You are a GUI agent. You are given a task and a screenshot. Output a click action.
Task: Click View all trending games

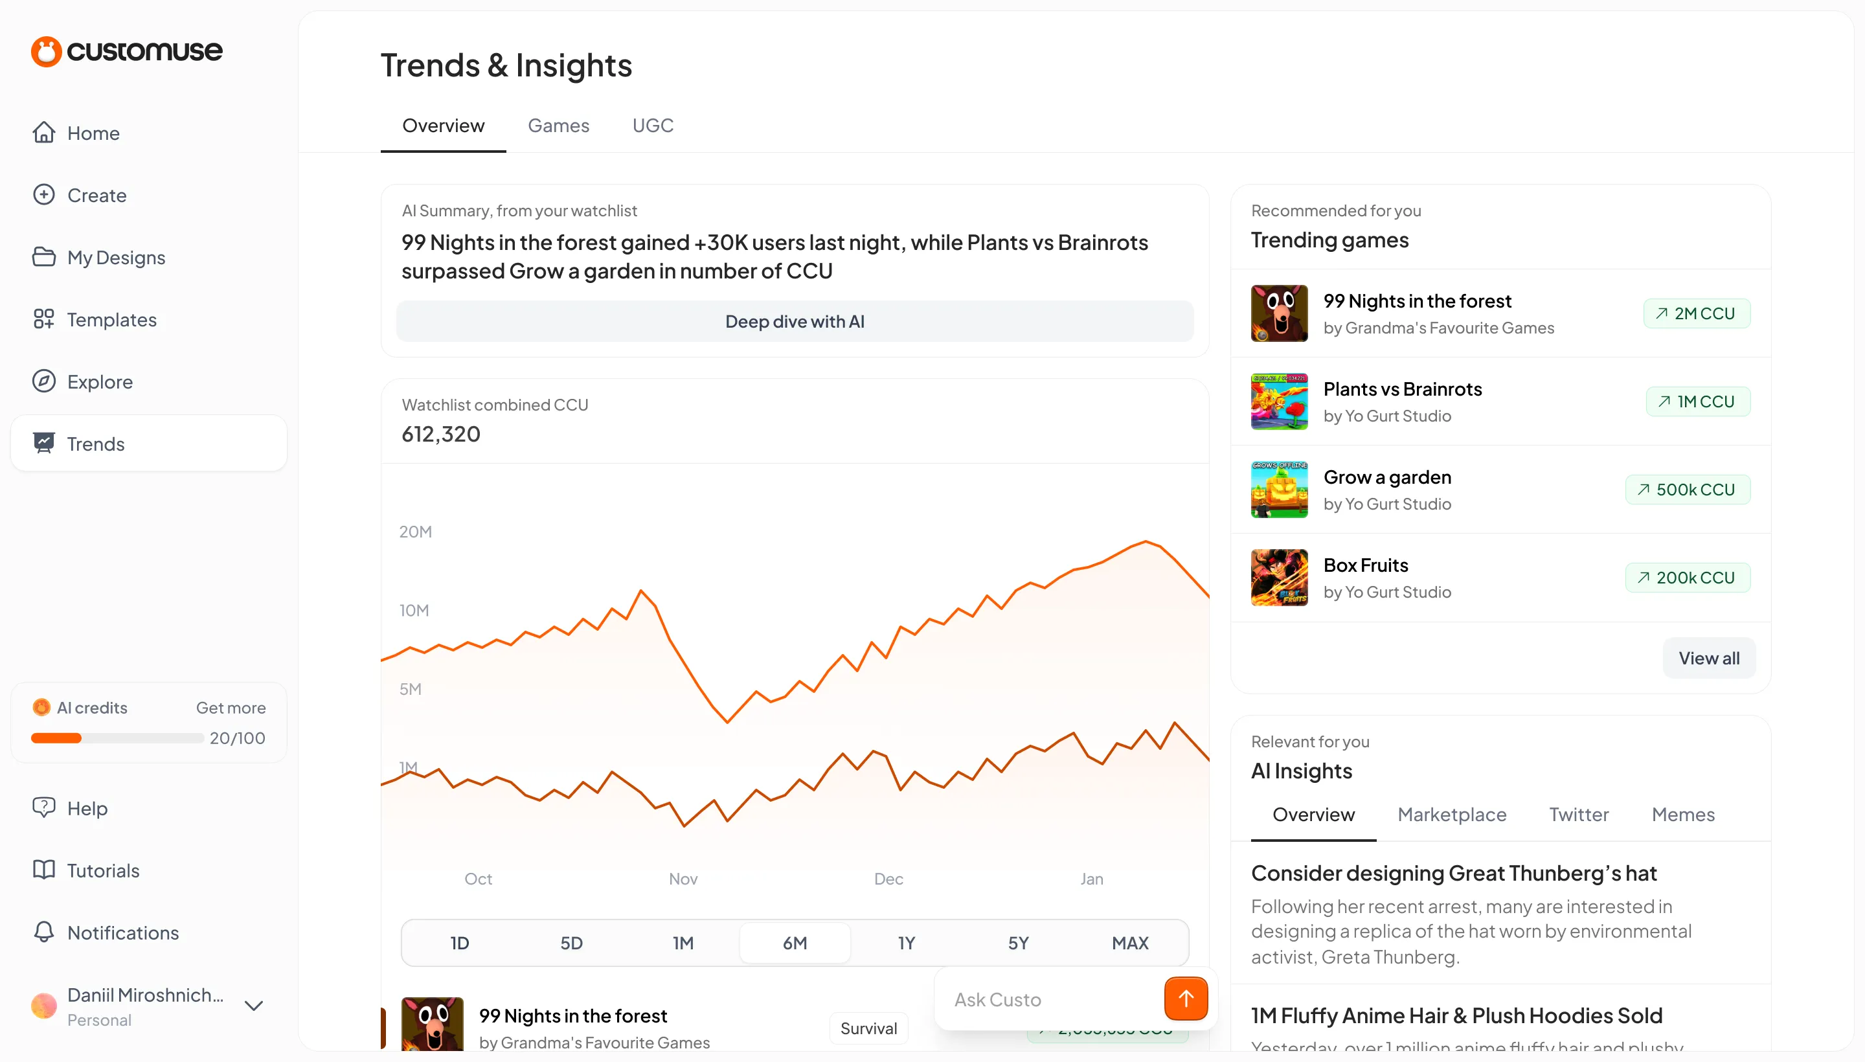(x=1708, y=658)
